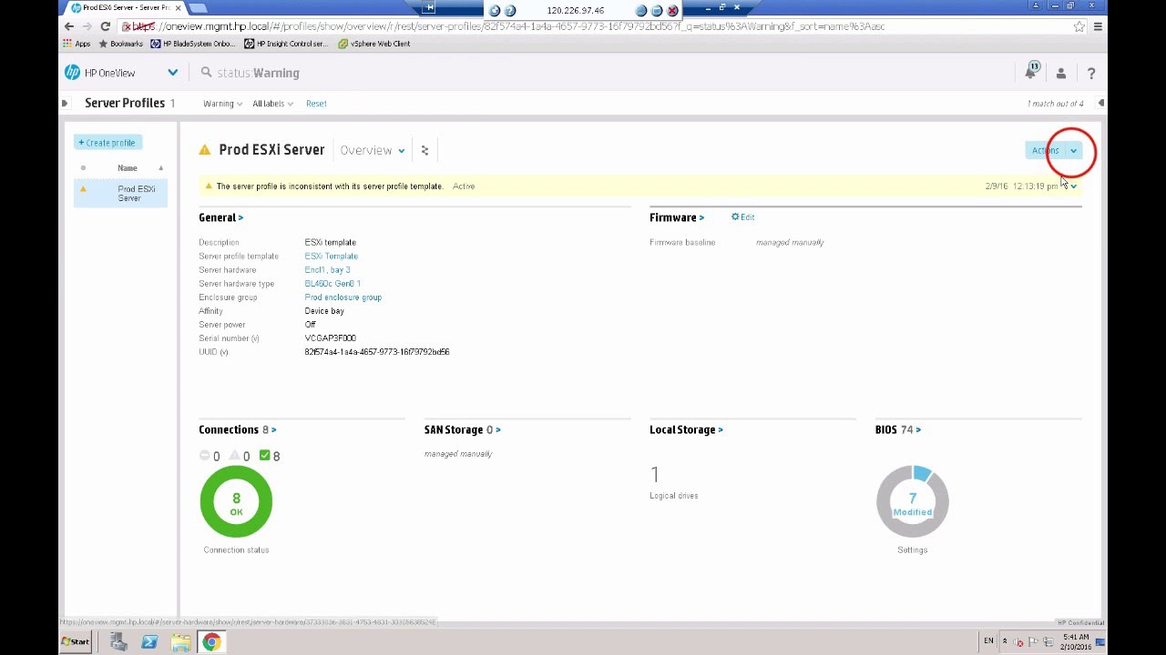Click the Windows Start button

76,642
